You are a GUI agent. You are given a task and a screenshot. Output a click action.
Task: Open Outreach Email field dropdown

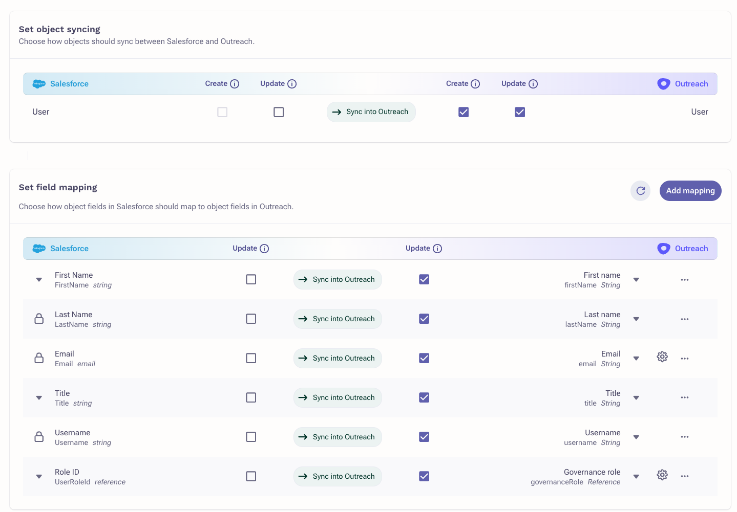point(636,359)
